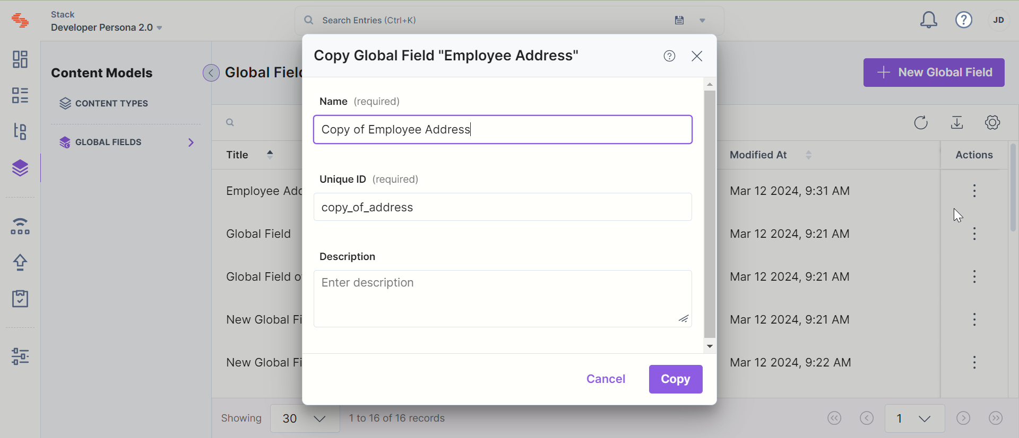This screenshot has width=1019, height=438.
Task: Click the table search magnifier icon
Action: [x=230, y=122]
